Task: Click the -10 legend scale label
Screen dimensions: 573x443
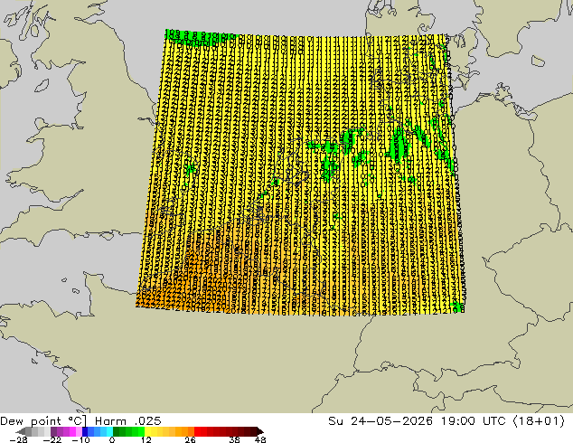Action: (x=80, y=439)
